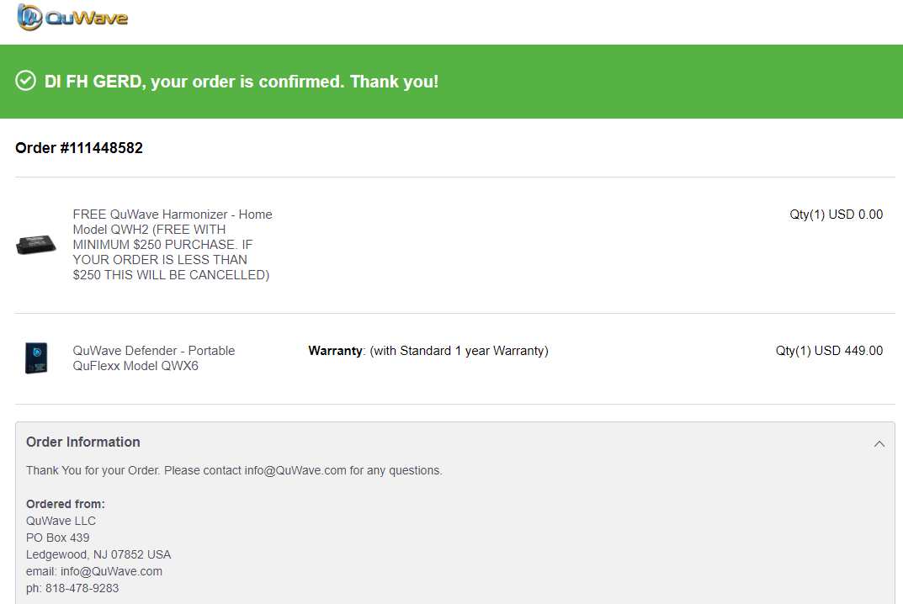903x604 pixels.
Task: Click the order confirmed checkmark icon
Action: 25,81
